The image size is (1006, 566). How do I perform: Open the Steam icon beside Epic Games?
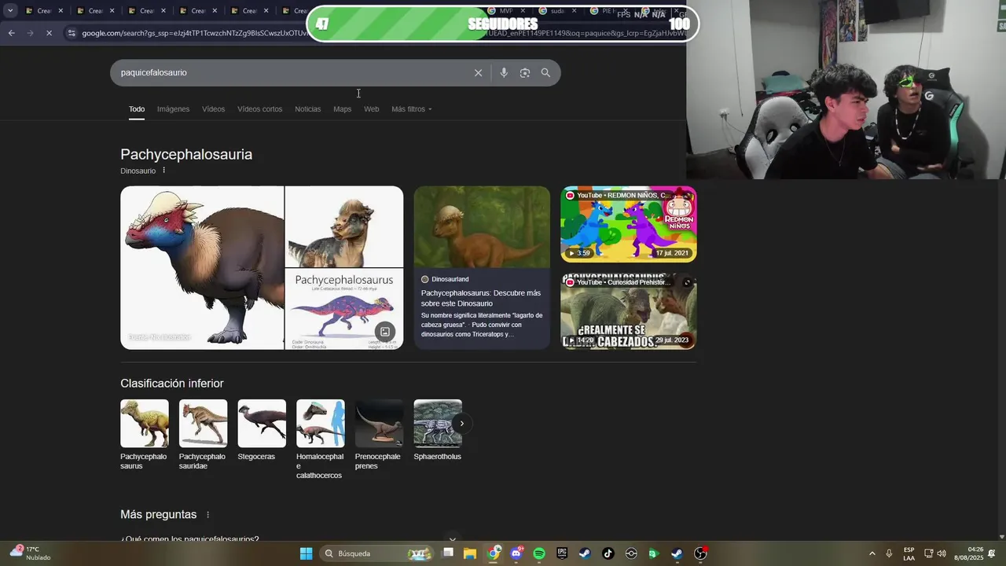click(585, 553)
